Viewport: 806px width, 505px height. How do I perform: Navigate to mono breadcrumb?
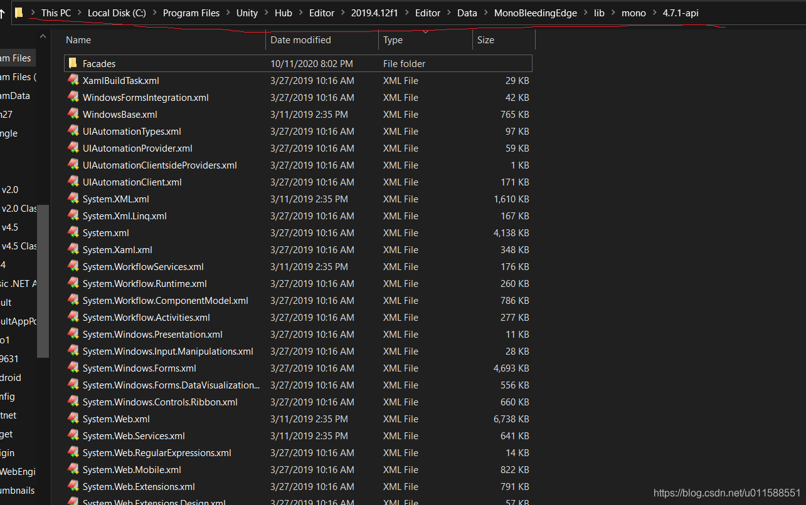(x=634, y=13)
